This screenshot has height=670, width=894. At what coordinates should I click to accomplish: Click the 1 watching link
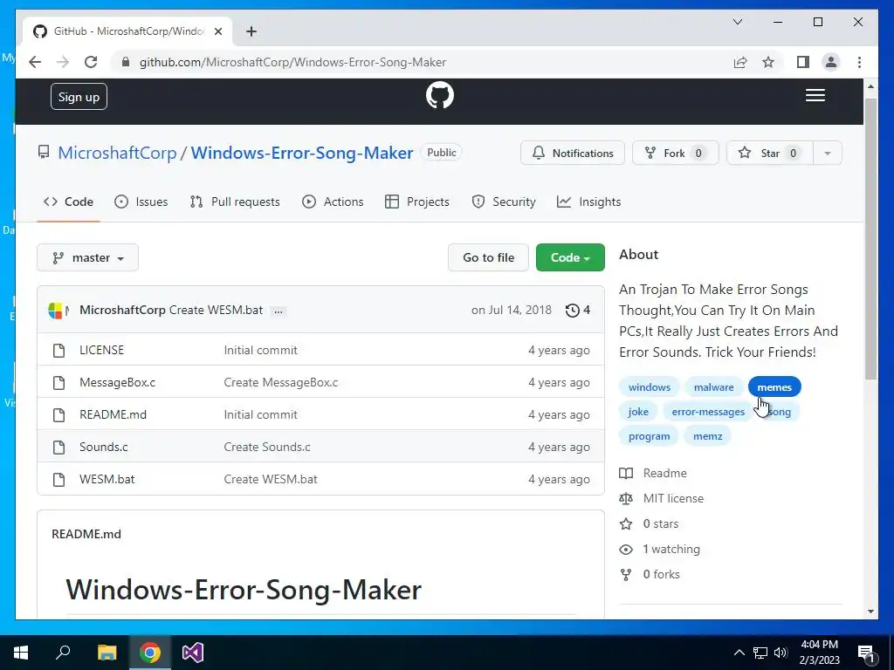[660, 550]
